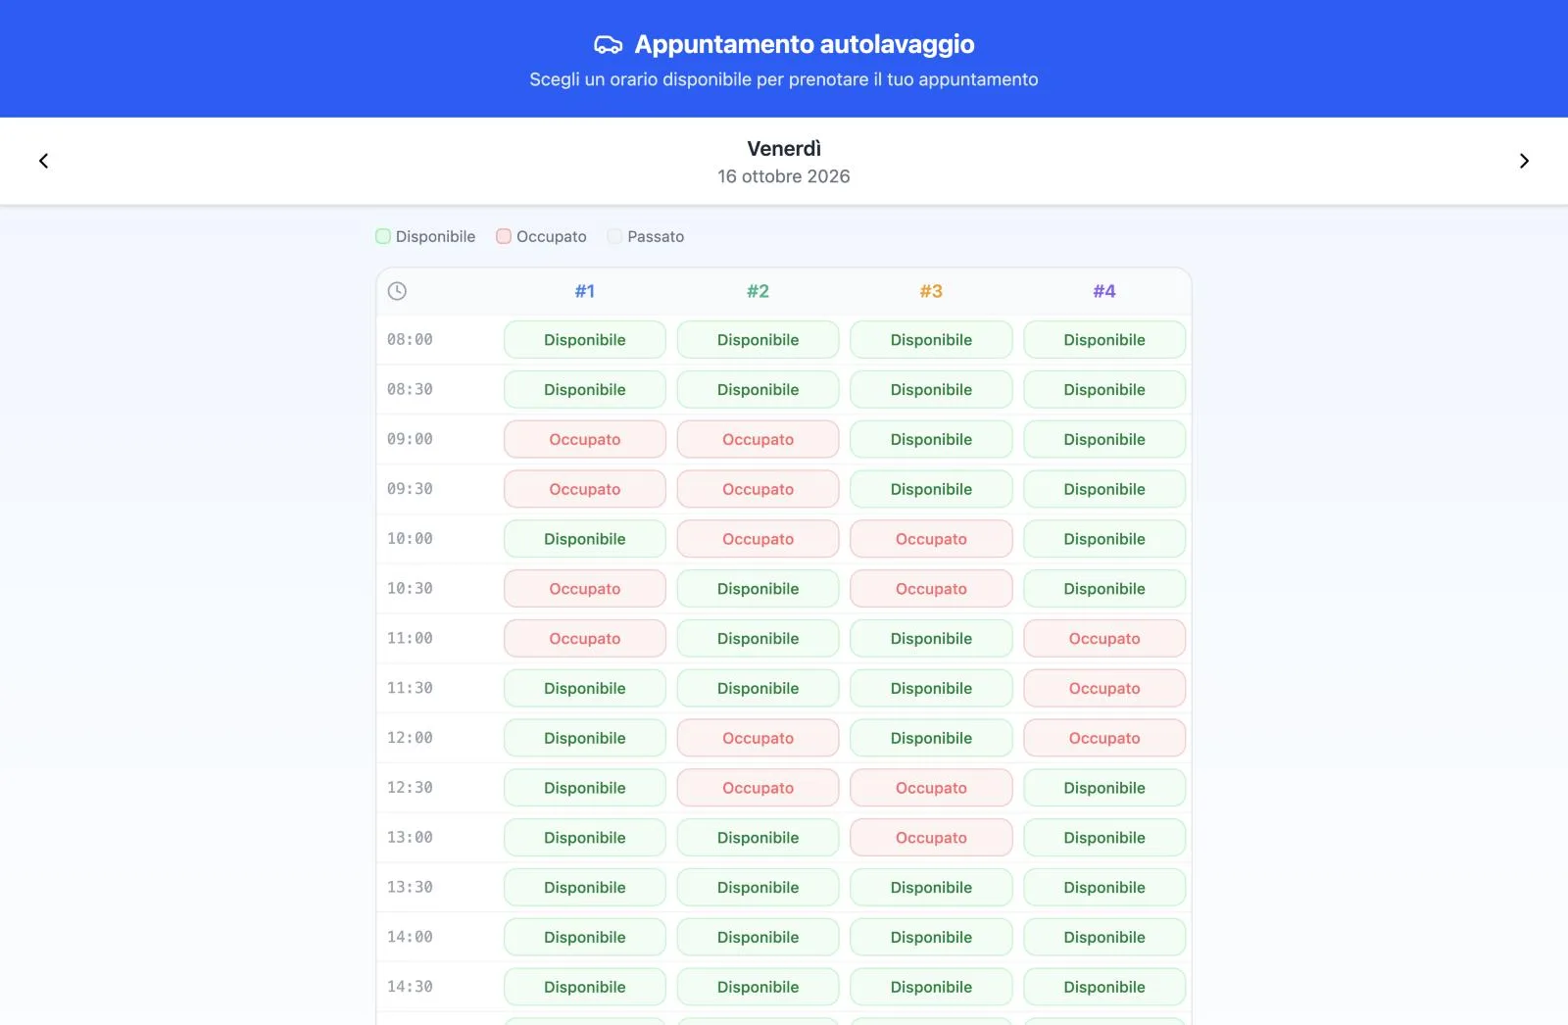Image resolution: width=1568 pixels, height=1025 pixels.
Task: Click the 14:30 time label
Action: click(410, 987)
